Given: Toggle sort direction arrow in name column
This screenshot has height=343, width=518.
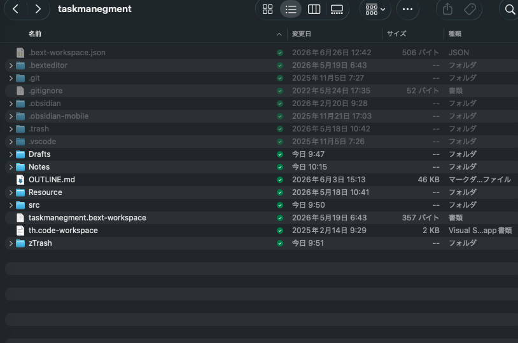Looking at the screenshot, I should pos(279,34).
